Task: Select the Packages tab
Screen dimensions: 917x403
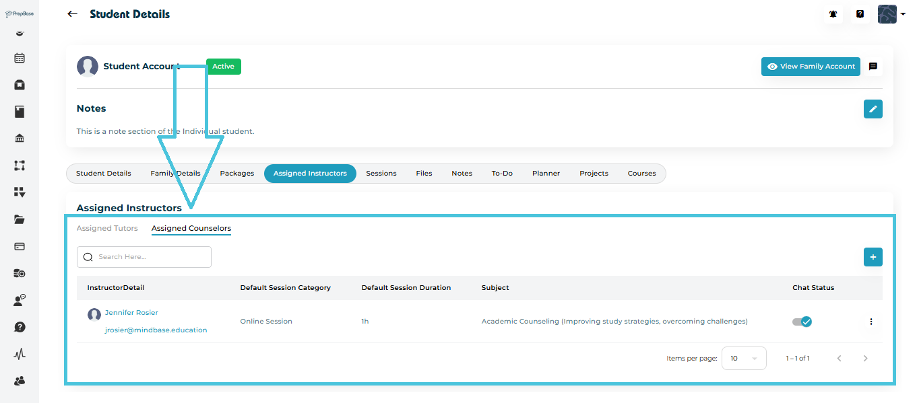Action: [x=237, y=174]
